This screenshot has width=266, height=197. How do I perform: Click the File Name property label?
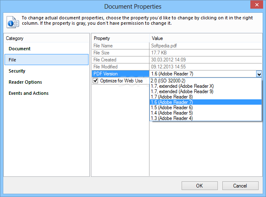(x=103, y=46)
